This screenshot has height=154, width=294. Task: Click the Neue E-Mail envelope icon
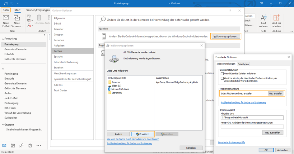(6, 18)
